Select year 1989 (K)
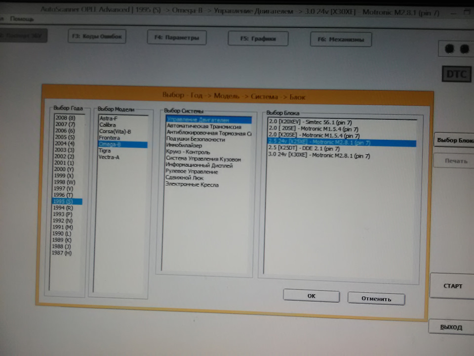This screenshot has height=356, width=474. pos(62,240)
